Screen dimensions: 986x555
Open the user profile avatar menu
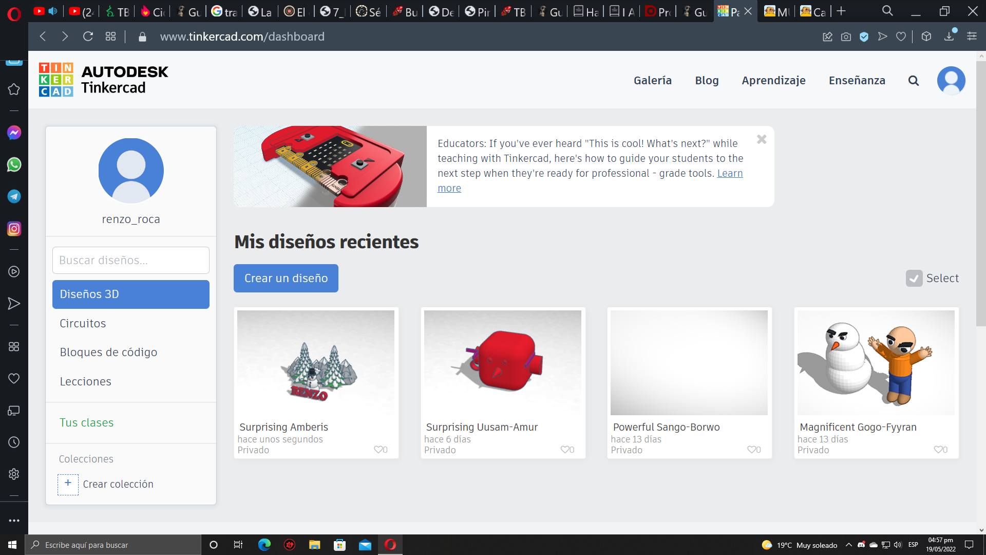click(951, 81)
